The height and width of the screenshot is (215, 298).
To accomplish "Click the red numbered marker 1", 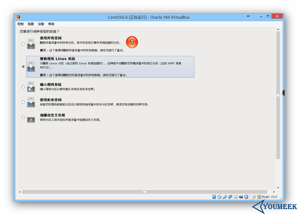I will [x=132, y=42].
